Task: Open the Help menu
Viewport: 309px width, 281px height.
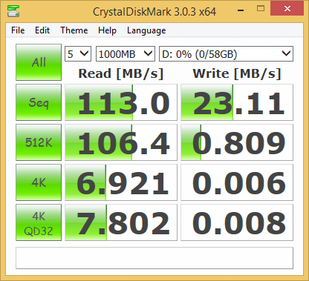Action: point(107,30)
